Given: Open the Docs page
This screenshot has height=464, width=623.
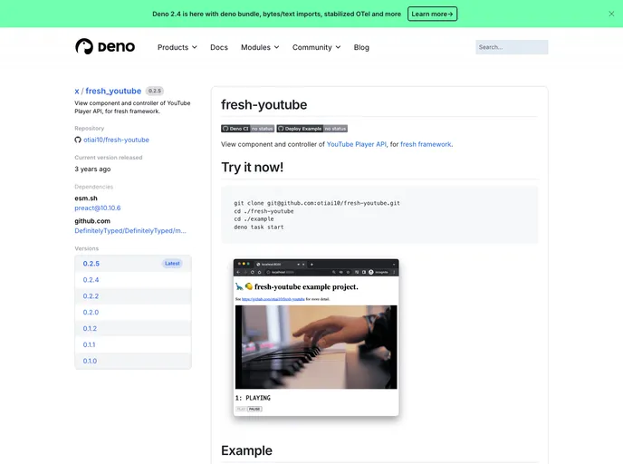Looking at the screenshot, I should click(219, 47).
